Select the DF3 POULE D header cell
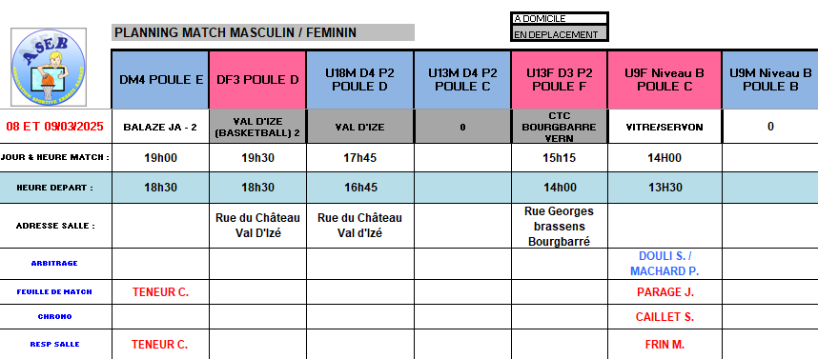Image resolution: width=818 pixels, height=359 pixels. point(257,80)
